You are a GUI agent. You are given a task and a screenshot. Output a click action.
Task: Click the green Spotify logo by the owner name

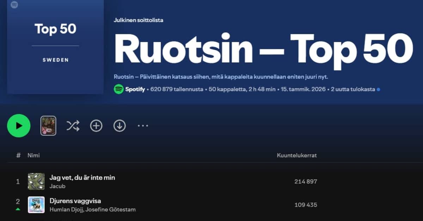pyautogui.click(x=118, y=89)
